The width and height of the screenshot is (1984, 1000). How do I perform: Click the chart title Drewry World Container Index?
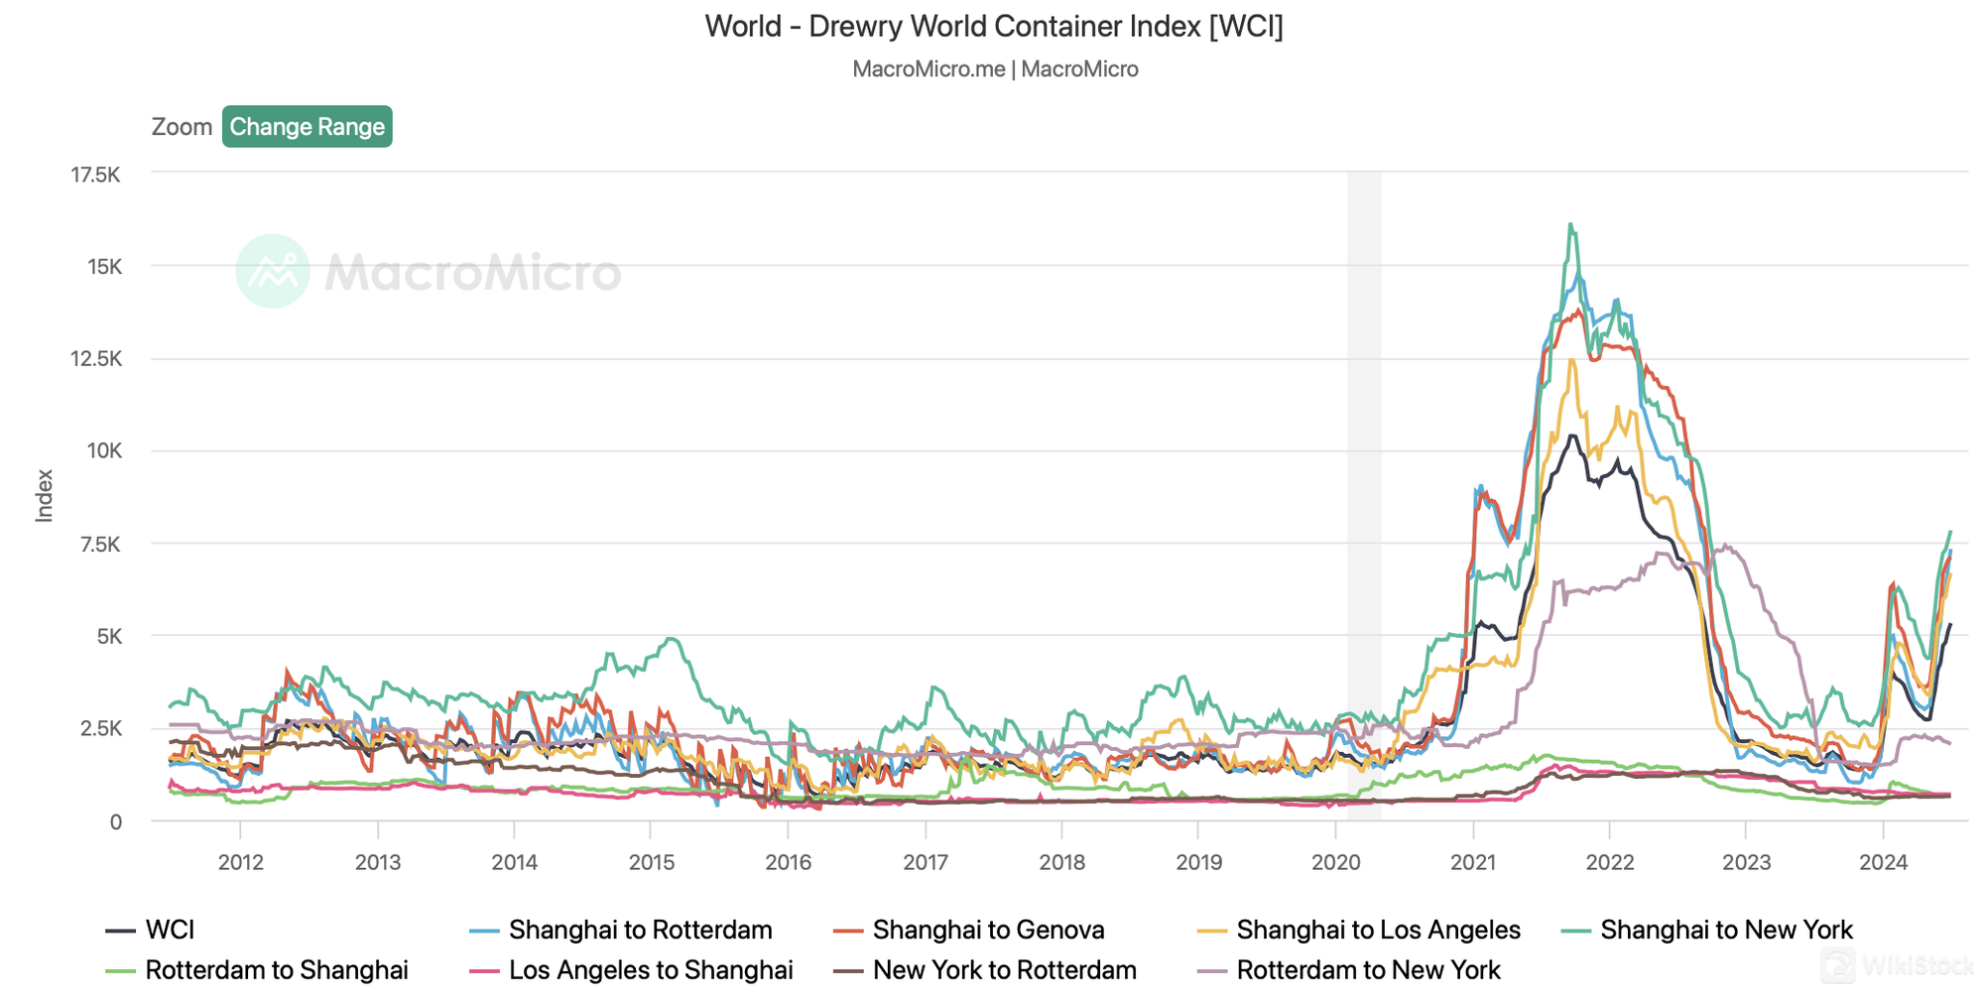coord(994,26)
